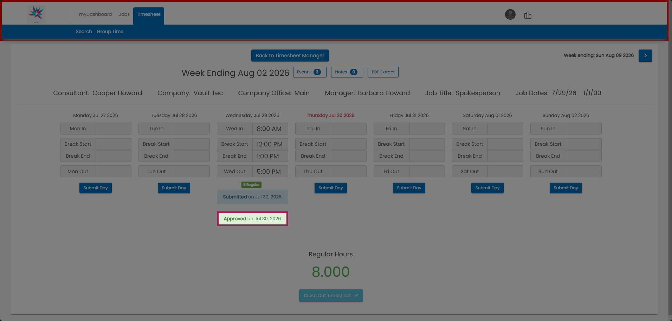Viewport: 672px width, 321px height.
Task: Open the Group Time submenu item
Action: pos(110,32)
